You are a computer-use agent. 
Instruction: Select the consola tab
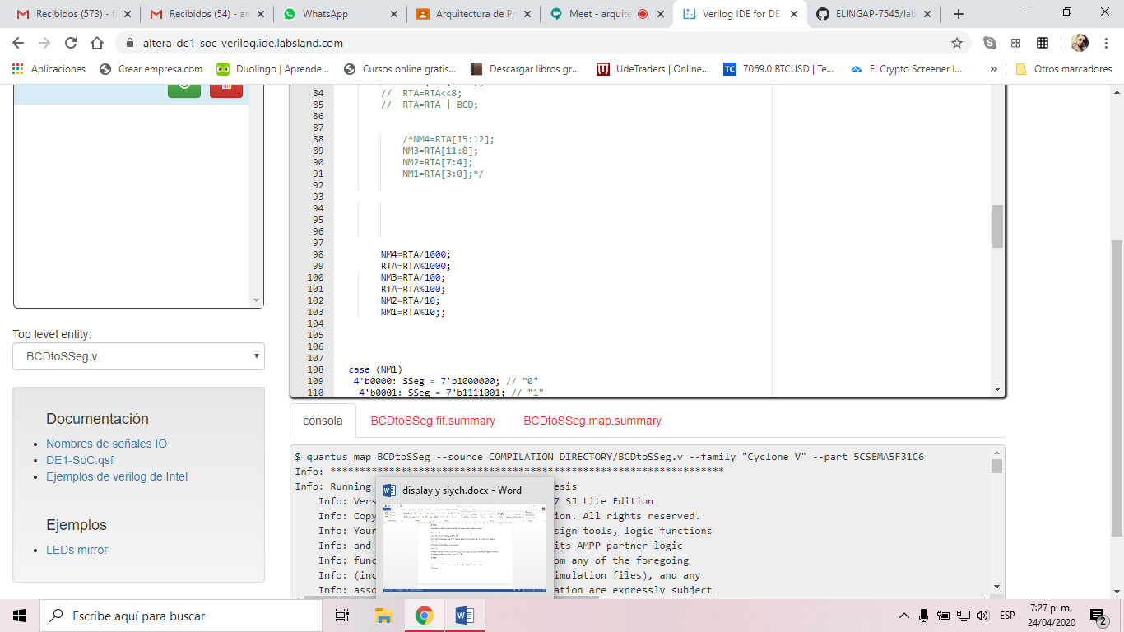(x=323, y=421)
